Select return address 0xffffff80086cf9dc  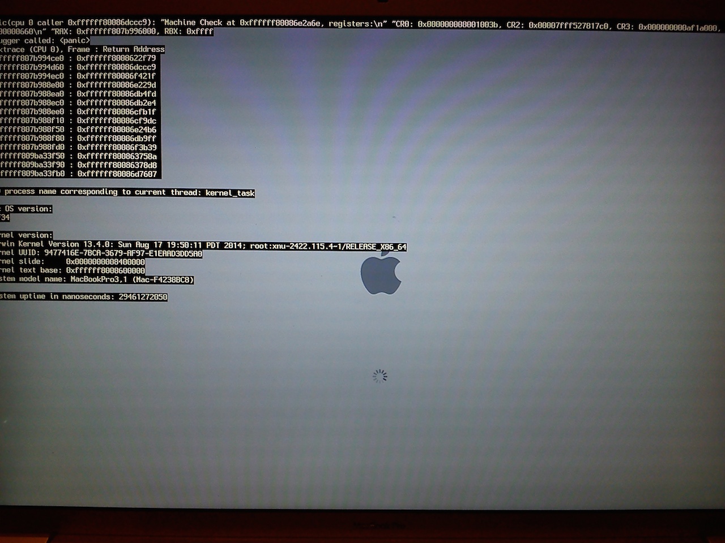click(x=116, y=121)
